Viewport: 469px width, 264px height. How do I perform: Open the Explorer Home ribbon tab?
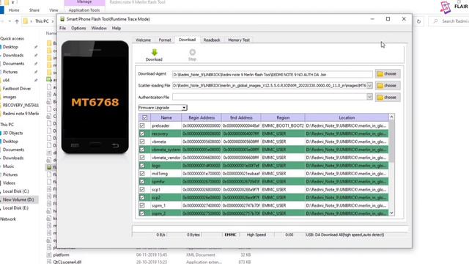tap(14, 10)
